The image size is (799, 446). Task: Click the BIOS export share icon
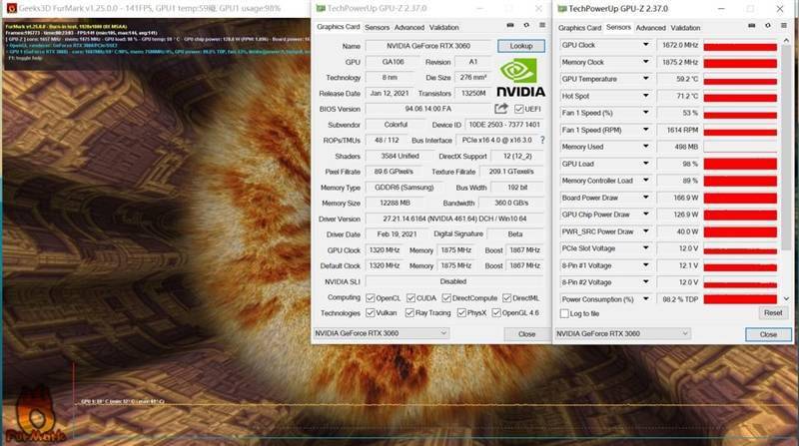click(501, 109)
